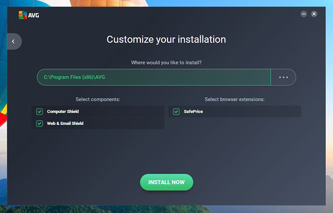Minimize the AVG installer window
The width and height of the screenshot is (333, 213).
point(304,14)
